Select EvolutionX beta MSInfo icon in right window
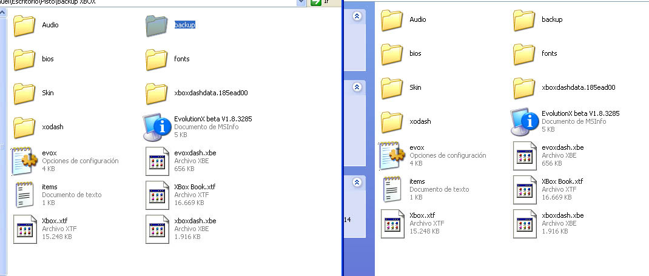649x276 pixels. click(524, 122)
